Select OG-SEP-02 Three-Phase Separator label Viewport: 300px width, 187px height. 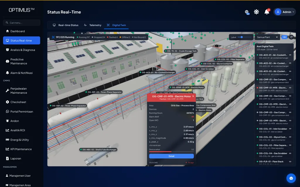[68, 106]
